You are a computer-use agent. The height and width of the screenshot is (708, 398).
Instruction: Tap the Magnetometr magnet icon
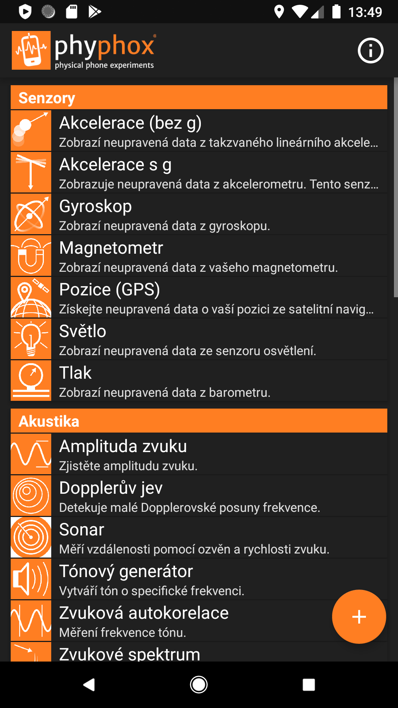pos(31,256)
